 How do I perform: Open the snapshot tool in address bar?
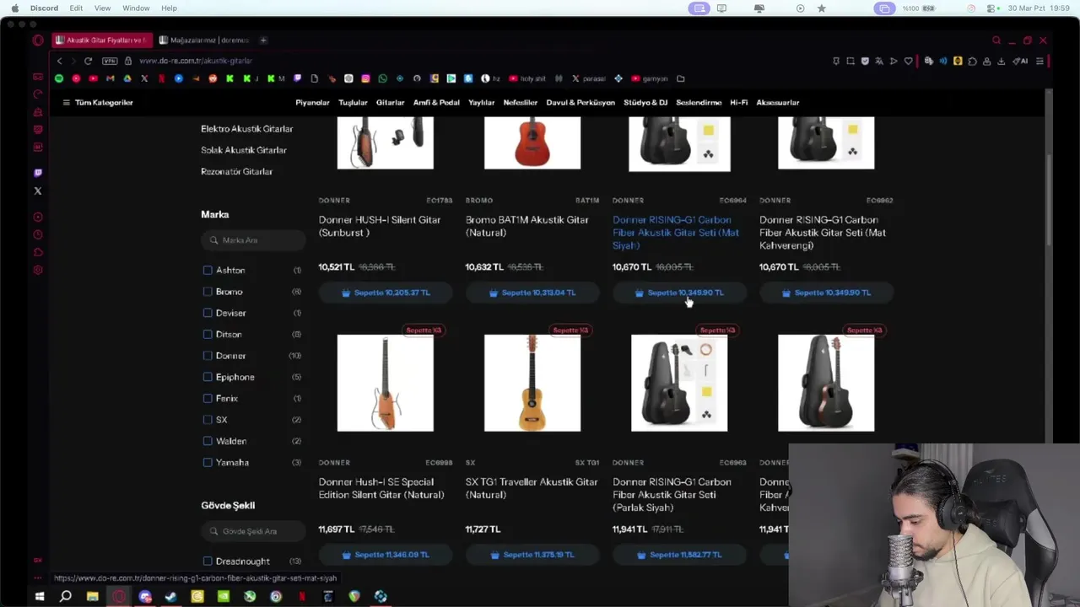pyautogui.click(x=850, y=61)
